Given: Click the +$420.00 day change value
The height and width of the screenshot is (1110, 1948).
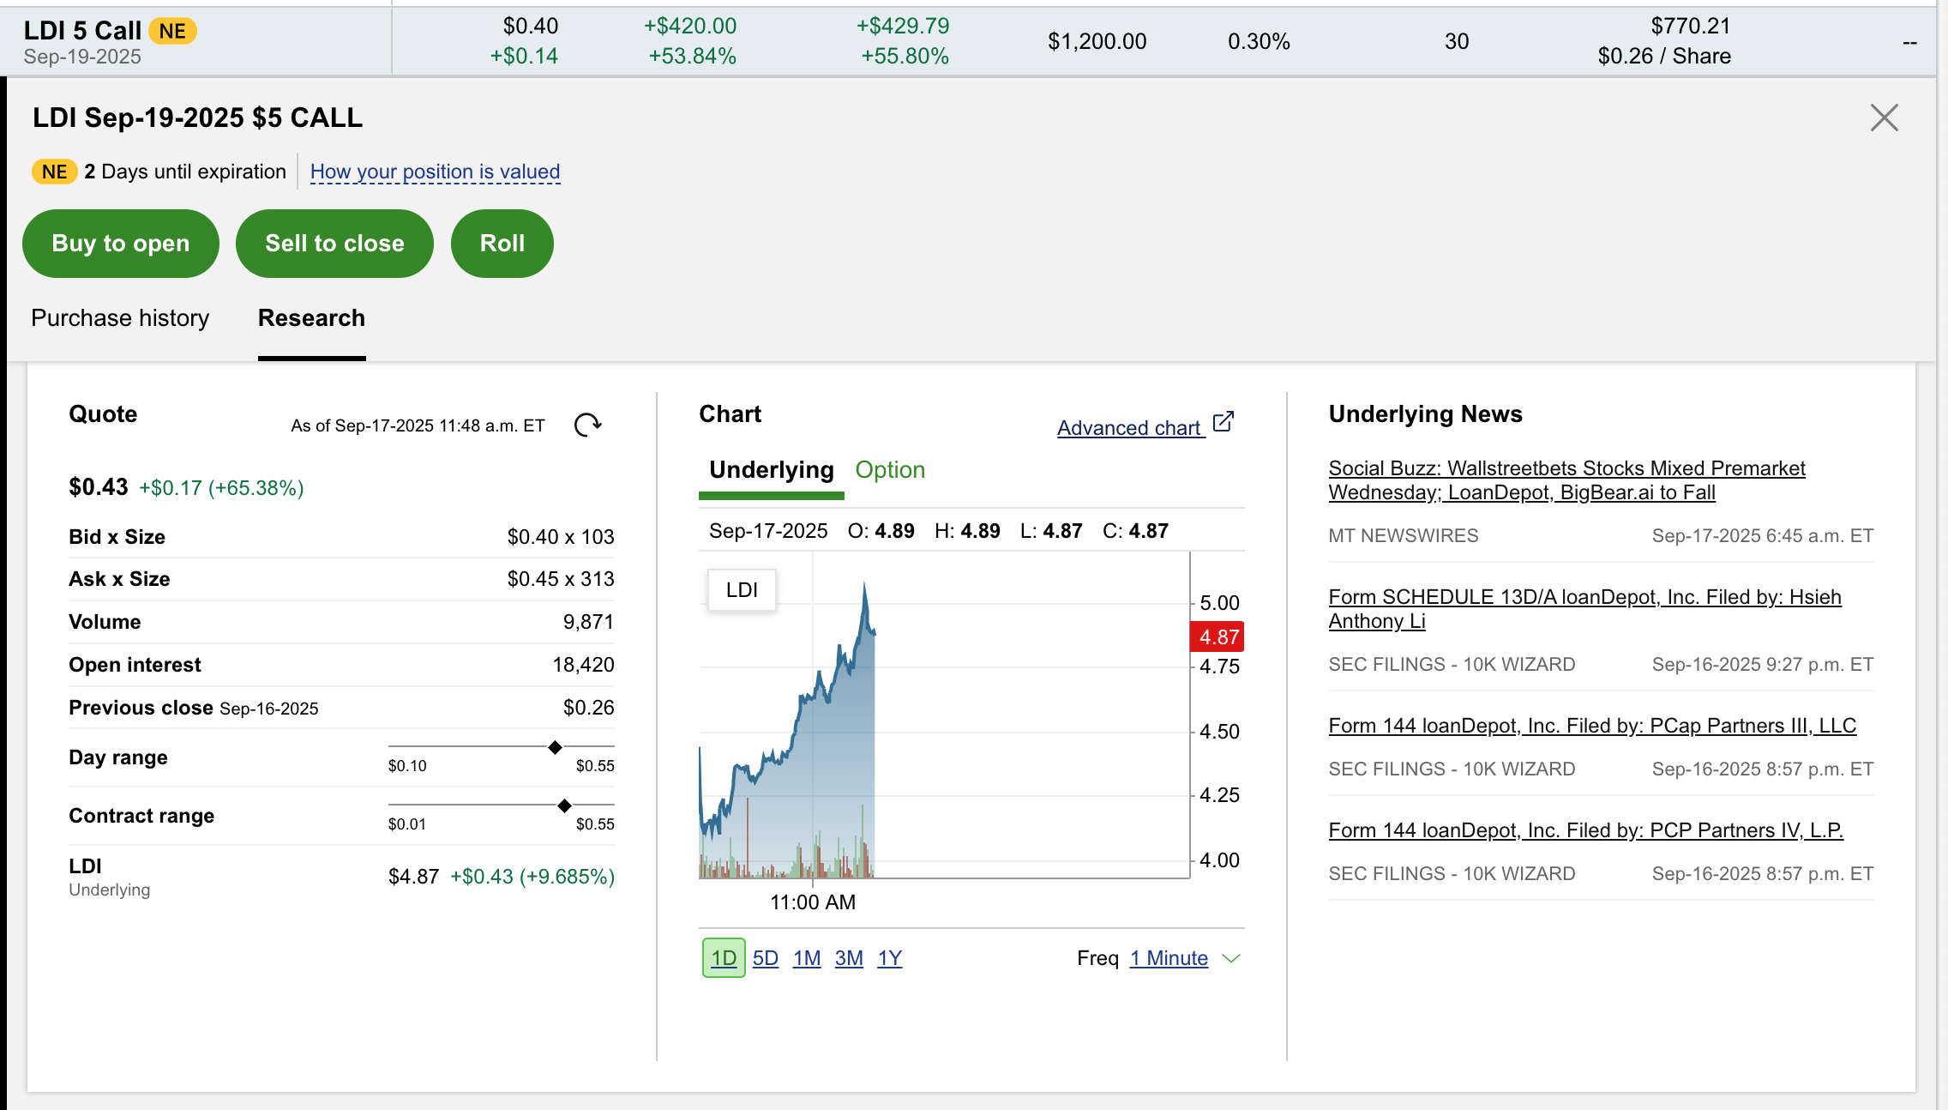Looking at the screenshot, I should tap(690, 26).
